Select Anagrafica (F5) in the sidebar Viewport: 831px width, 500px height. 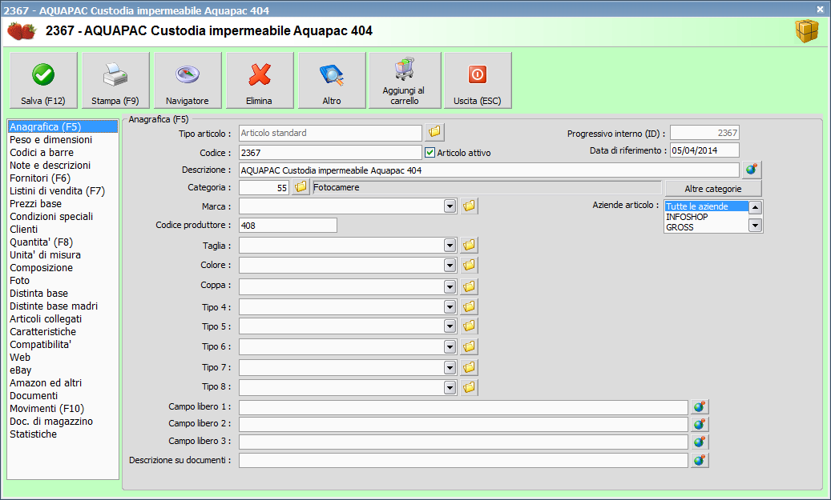(x=63, y=126)
